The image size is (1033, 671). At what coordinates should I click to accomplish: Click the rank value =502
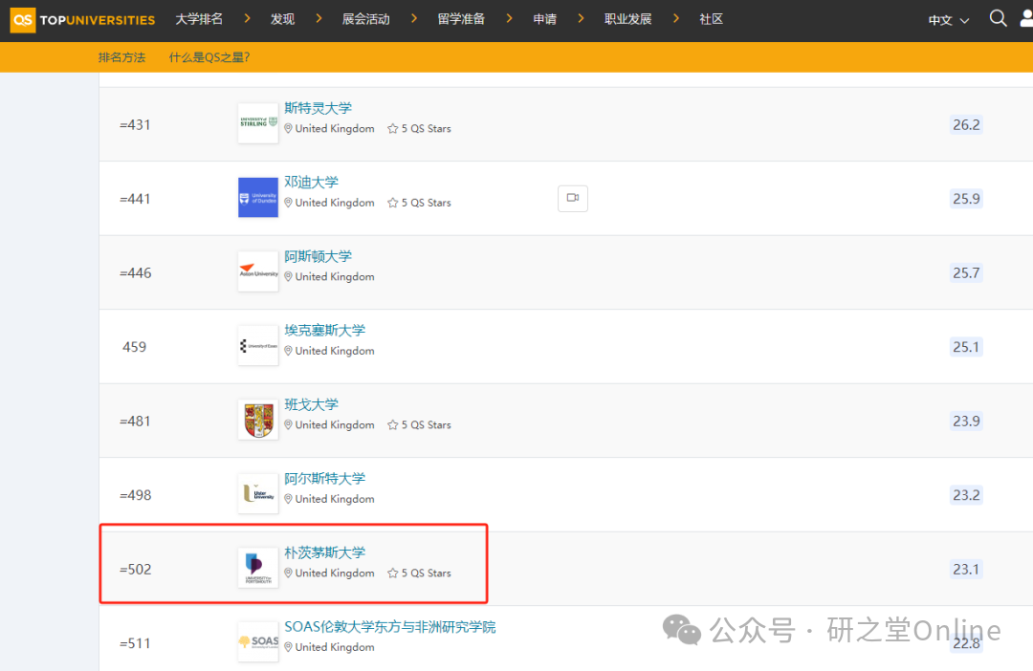(136, 569)
